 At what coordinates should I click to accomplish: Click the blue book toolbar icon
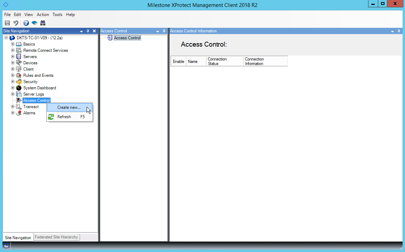(34, 23)
